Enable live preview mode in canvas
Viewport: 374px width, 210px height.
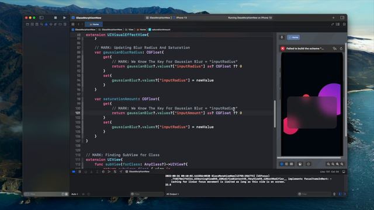pos(282,164)
